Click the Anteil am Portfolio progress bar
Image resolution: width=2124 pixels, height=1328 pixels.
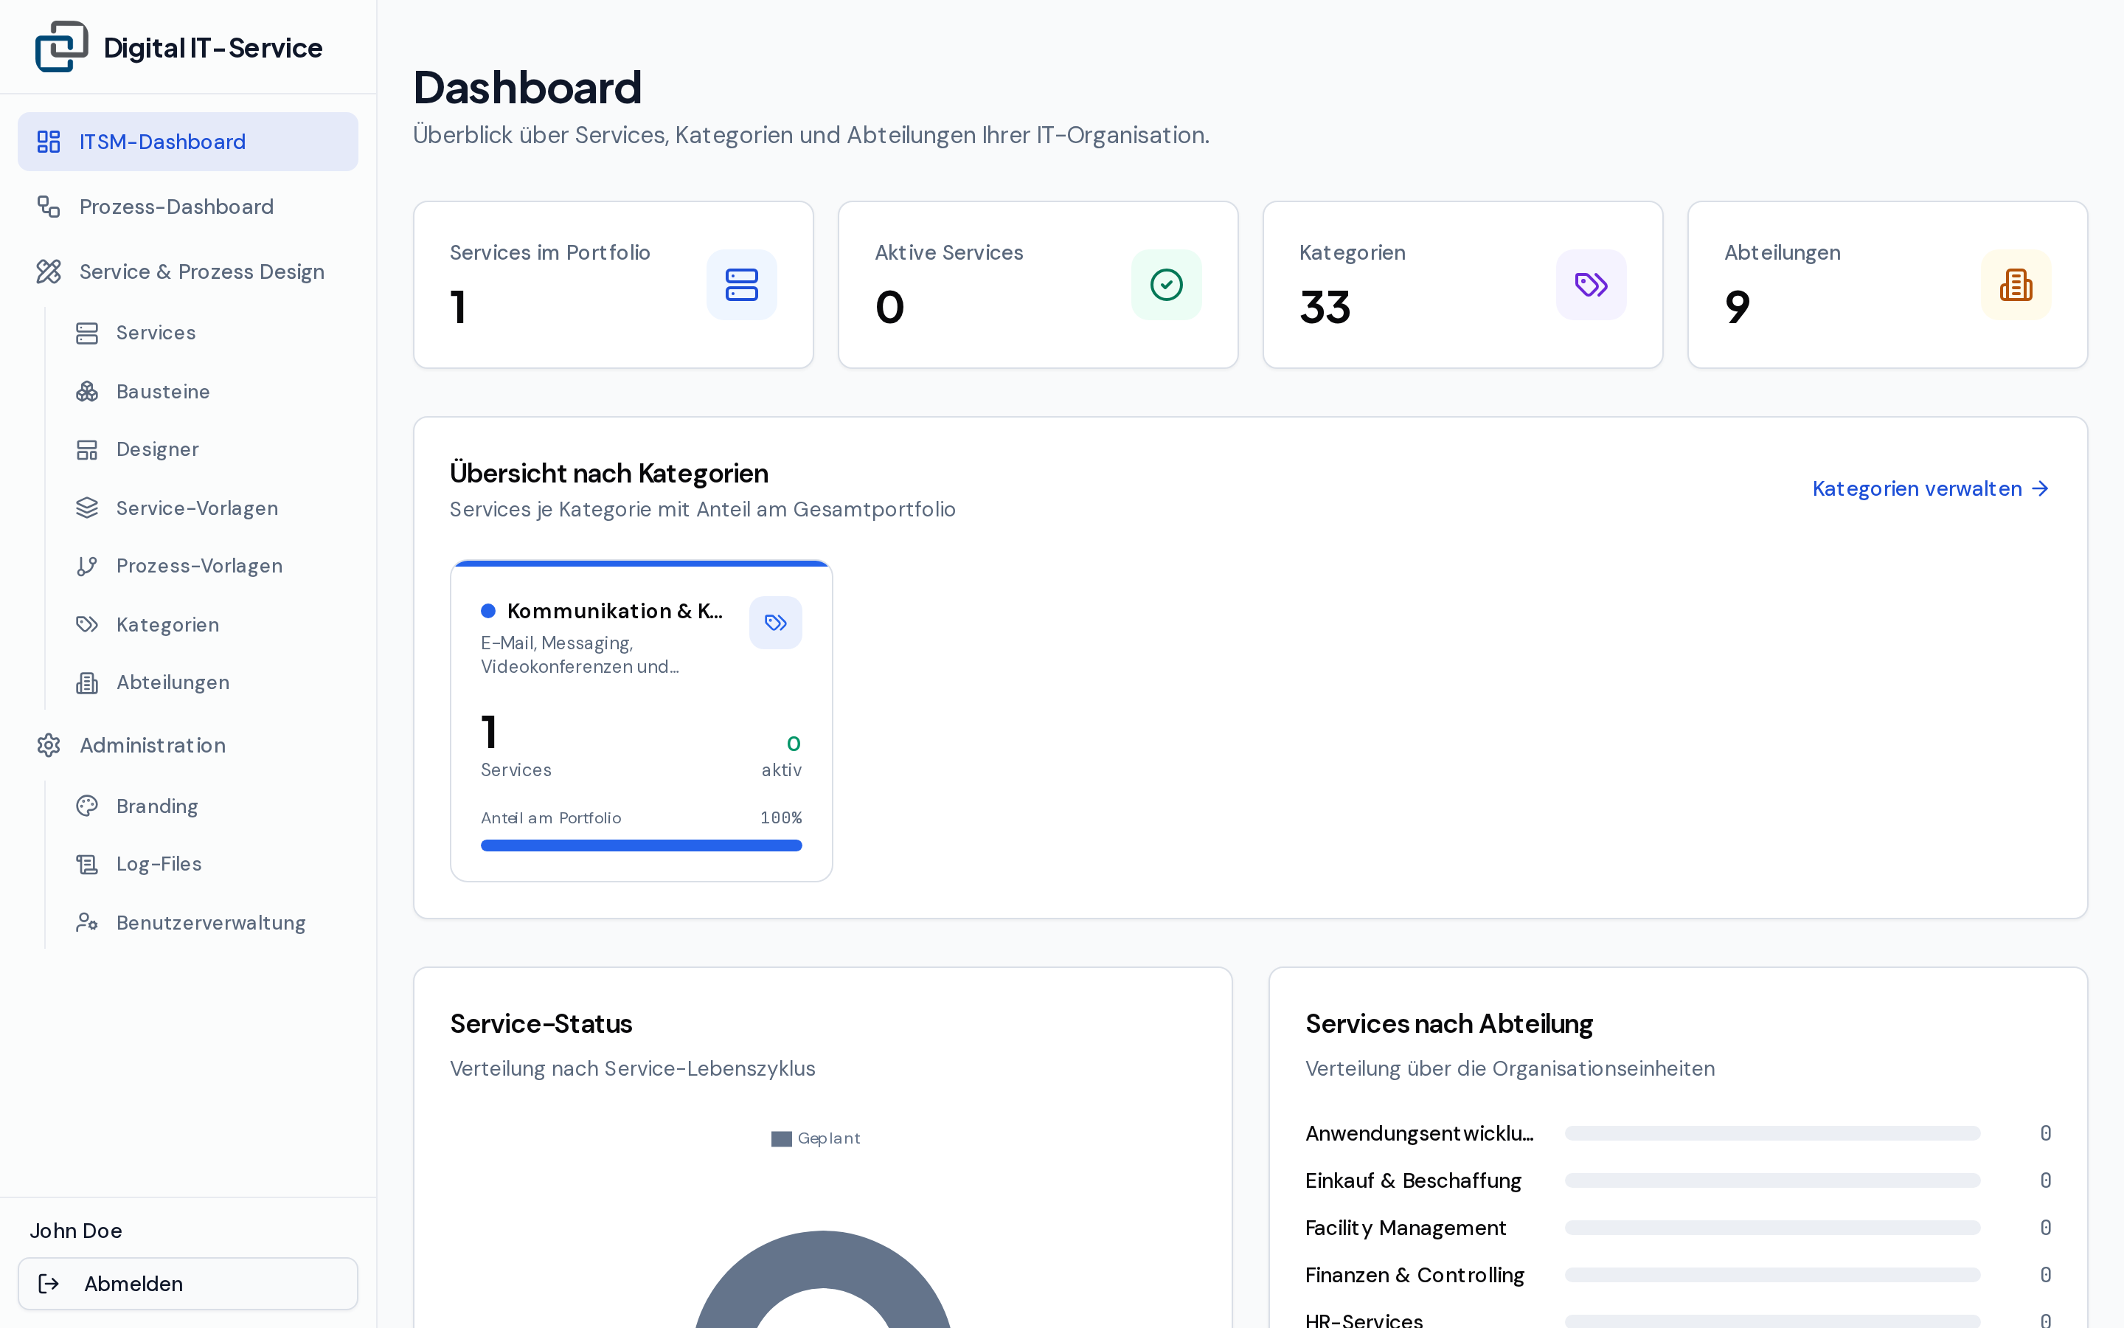pos(642,845)
